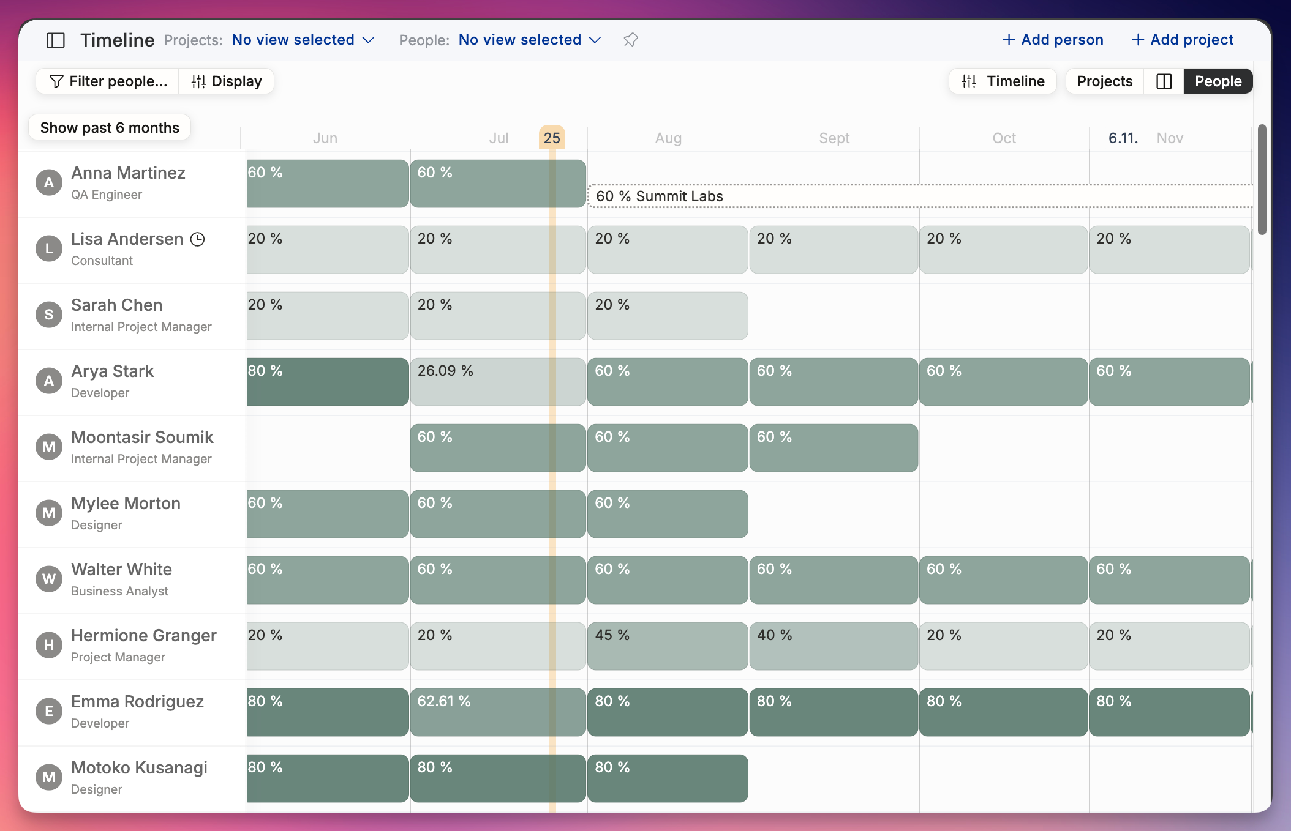1291x831 pixels.
Task: Click Walter White's W avatar
Action: point(49,579)
